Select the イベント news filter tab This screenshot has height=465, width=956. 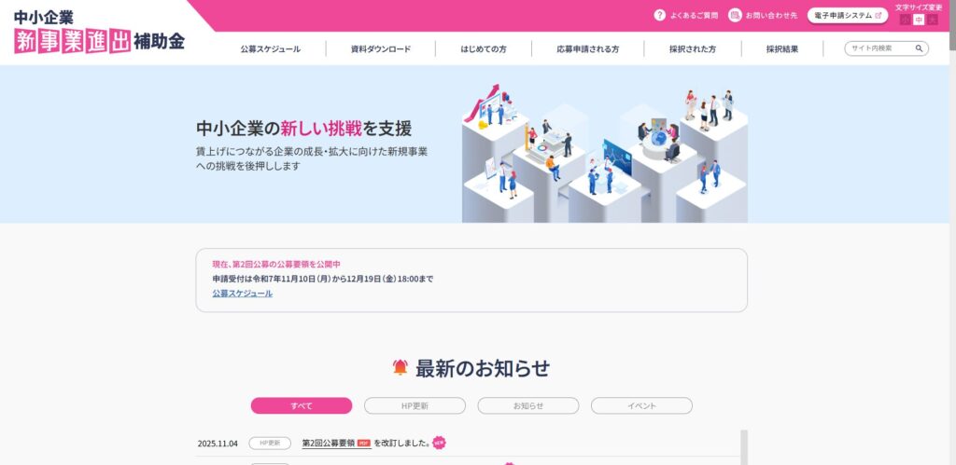tap(641, 406)
